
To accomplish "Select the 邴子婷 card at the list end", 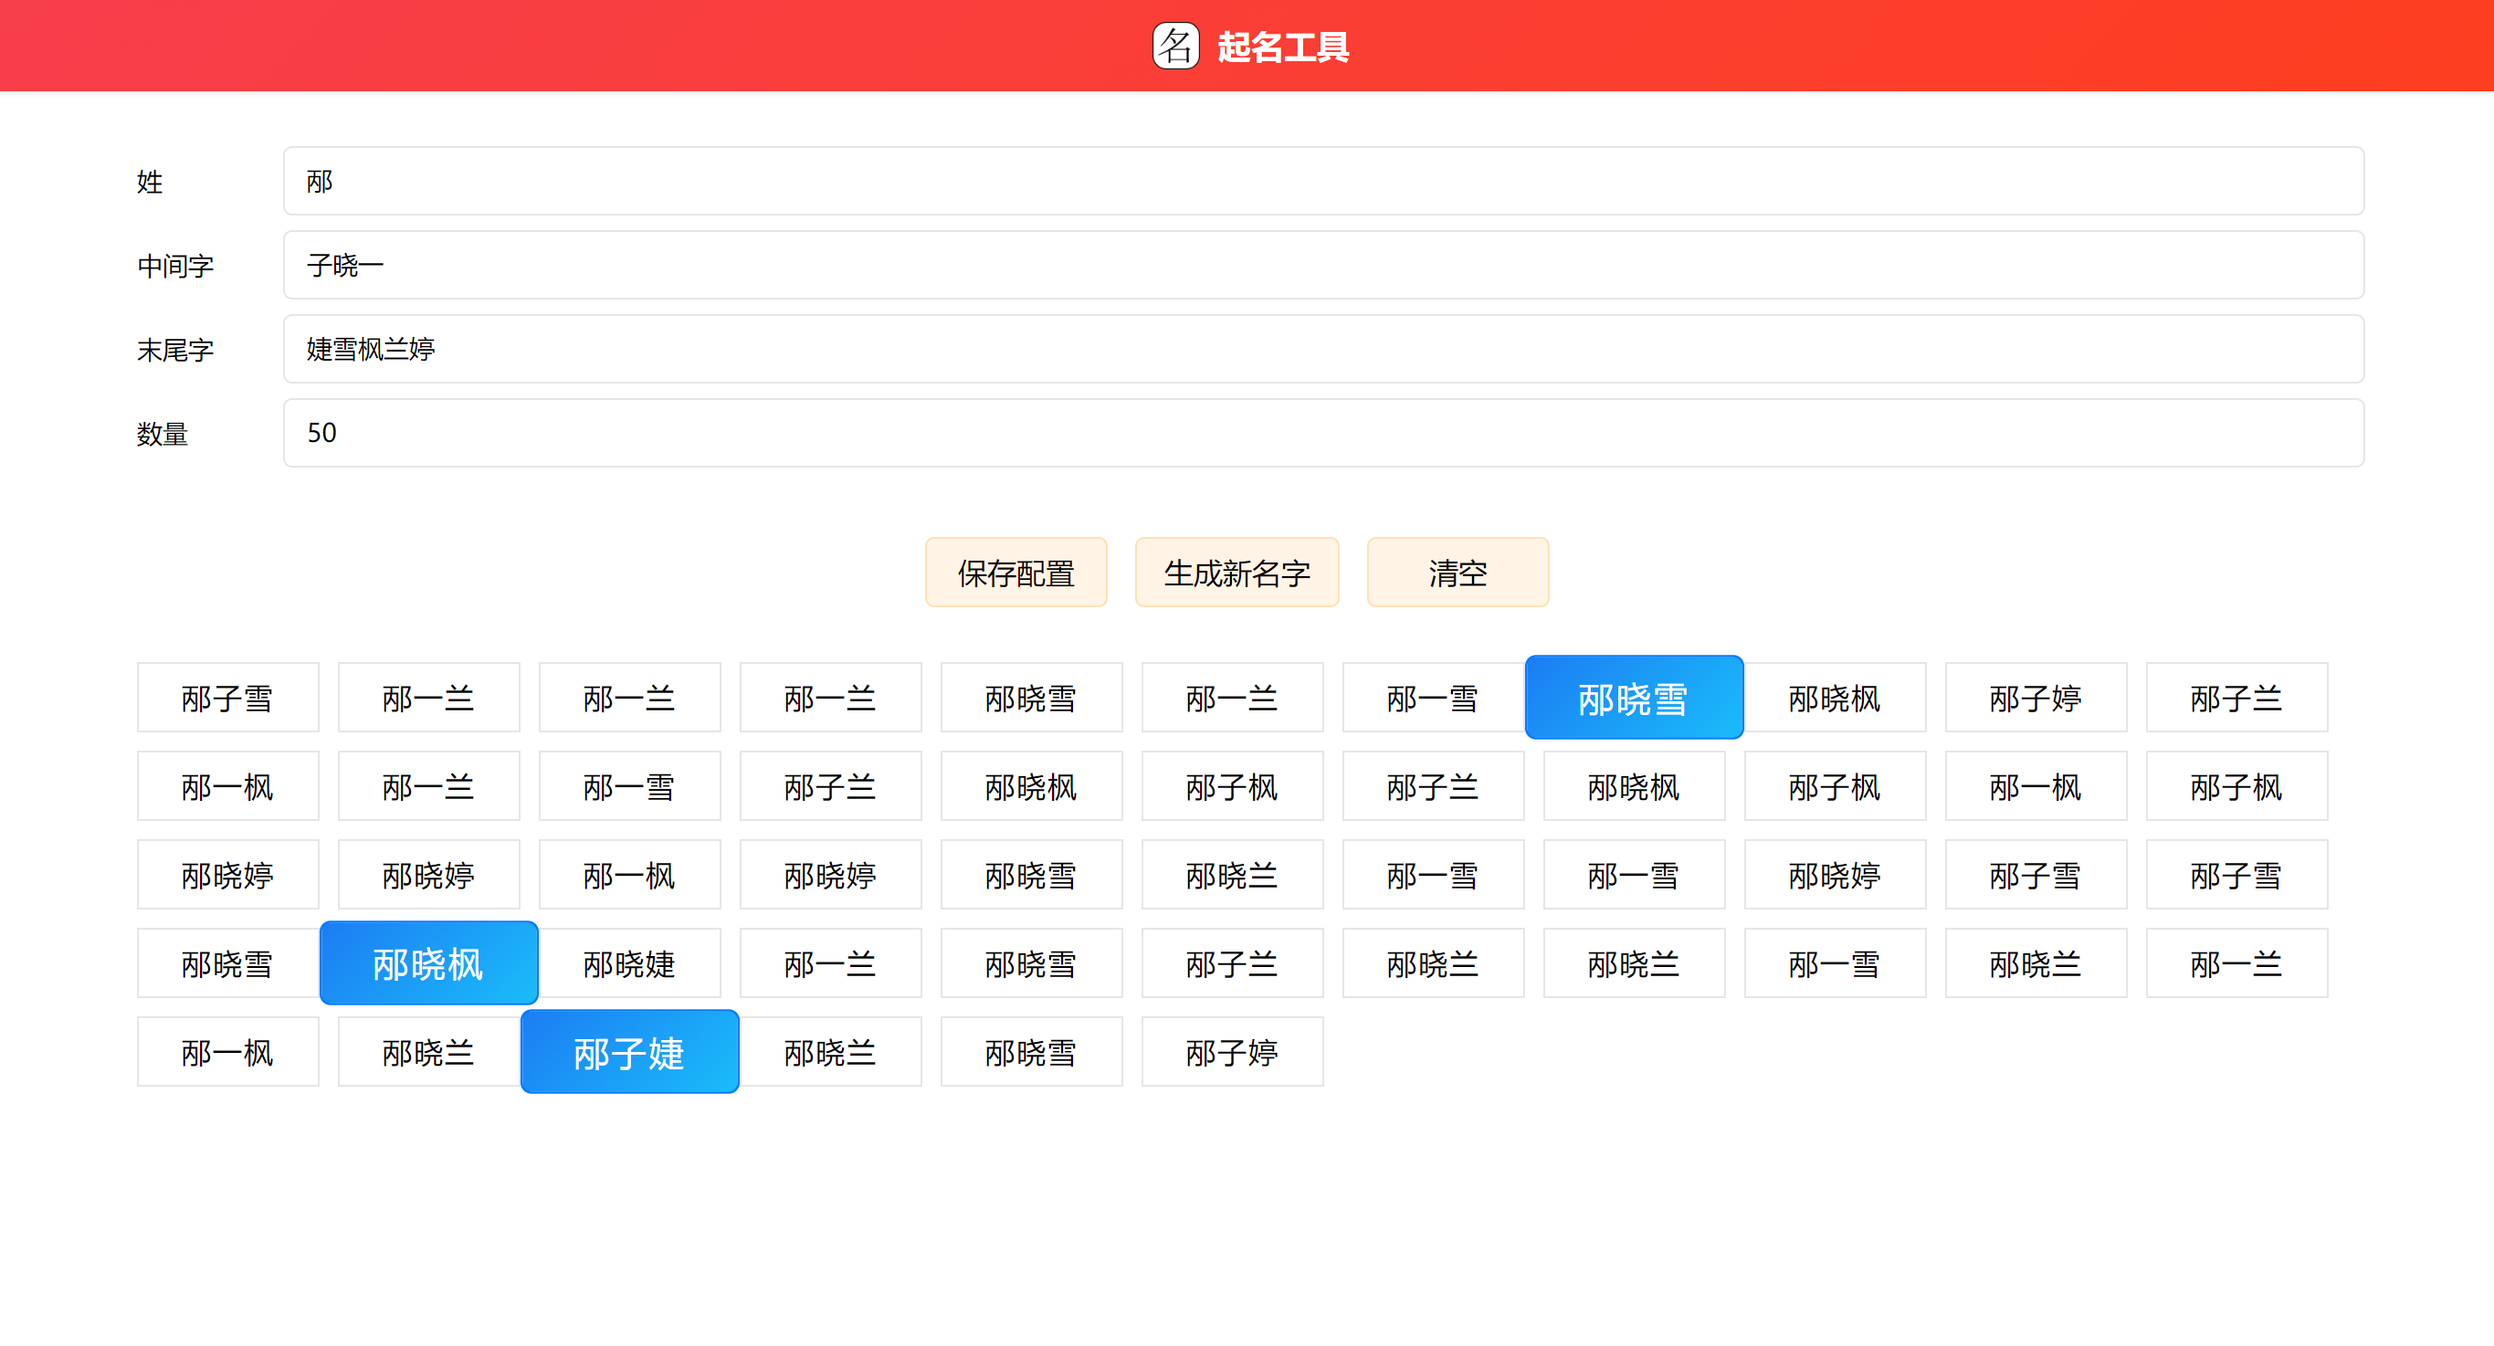I will point(1233,1052).
